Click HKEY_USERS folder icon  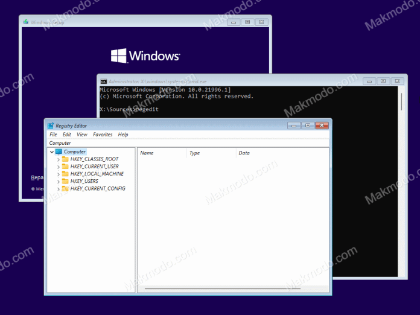(x=65, y=182)
